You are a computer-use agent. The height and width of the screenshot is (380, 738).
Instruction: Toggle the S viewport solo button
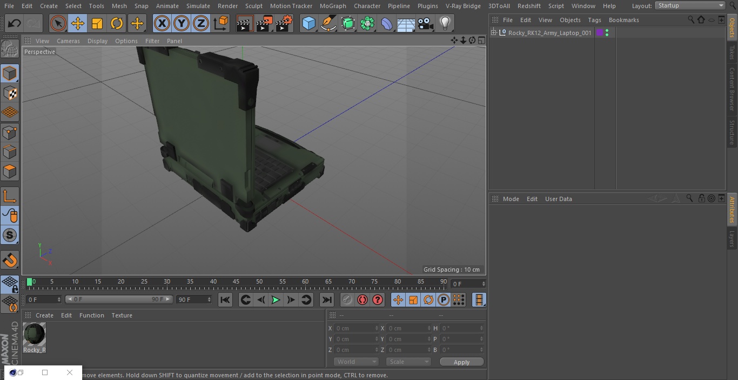tap(10, 235)
